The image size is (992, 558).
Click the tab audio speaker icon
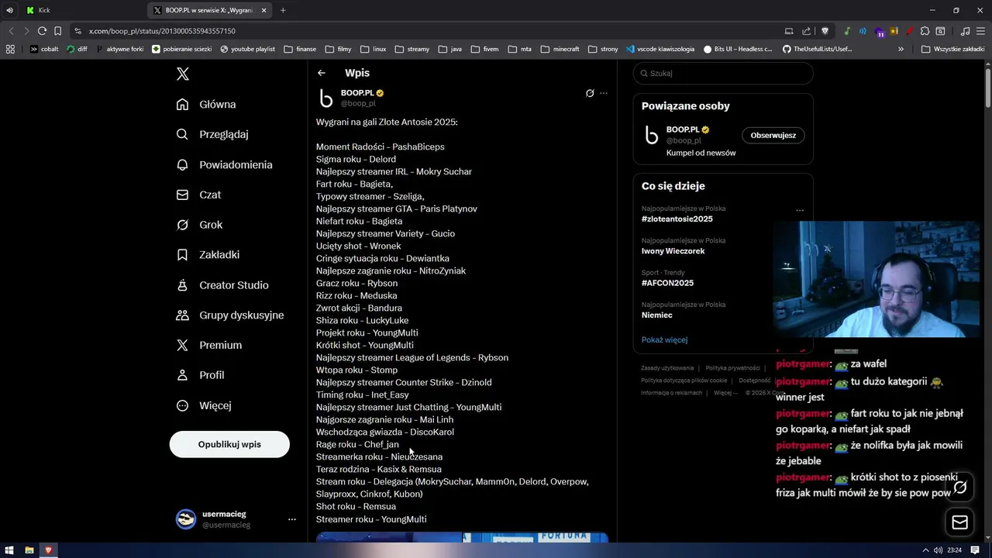[9, 10]
